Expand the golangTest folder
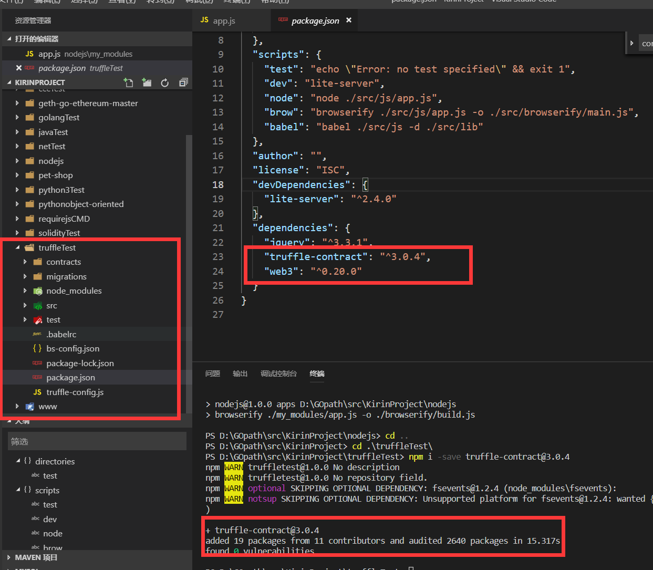This screenshot has height=570, width=653. click(x=17, y=117)
